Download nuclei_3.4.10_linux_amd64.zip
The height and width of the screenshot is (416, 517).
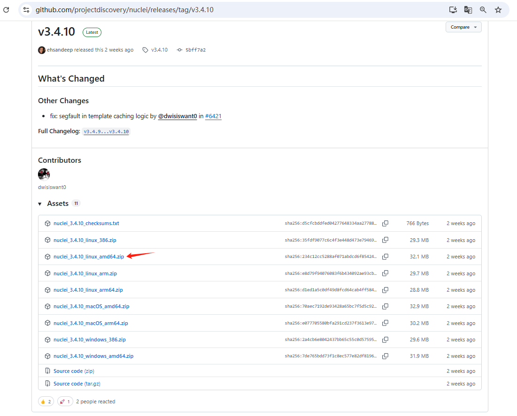[89, 257]
